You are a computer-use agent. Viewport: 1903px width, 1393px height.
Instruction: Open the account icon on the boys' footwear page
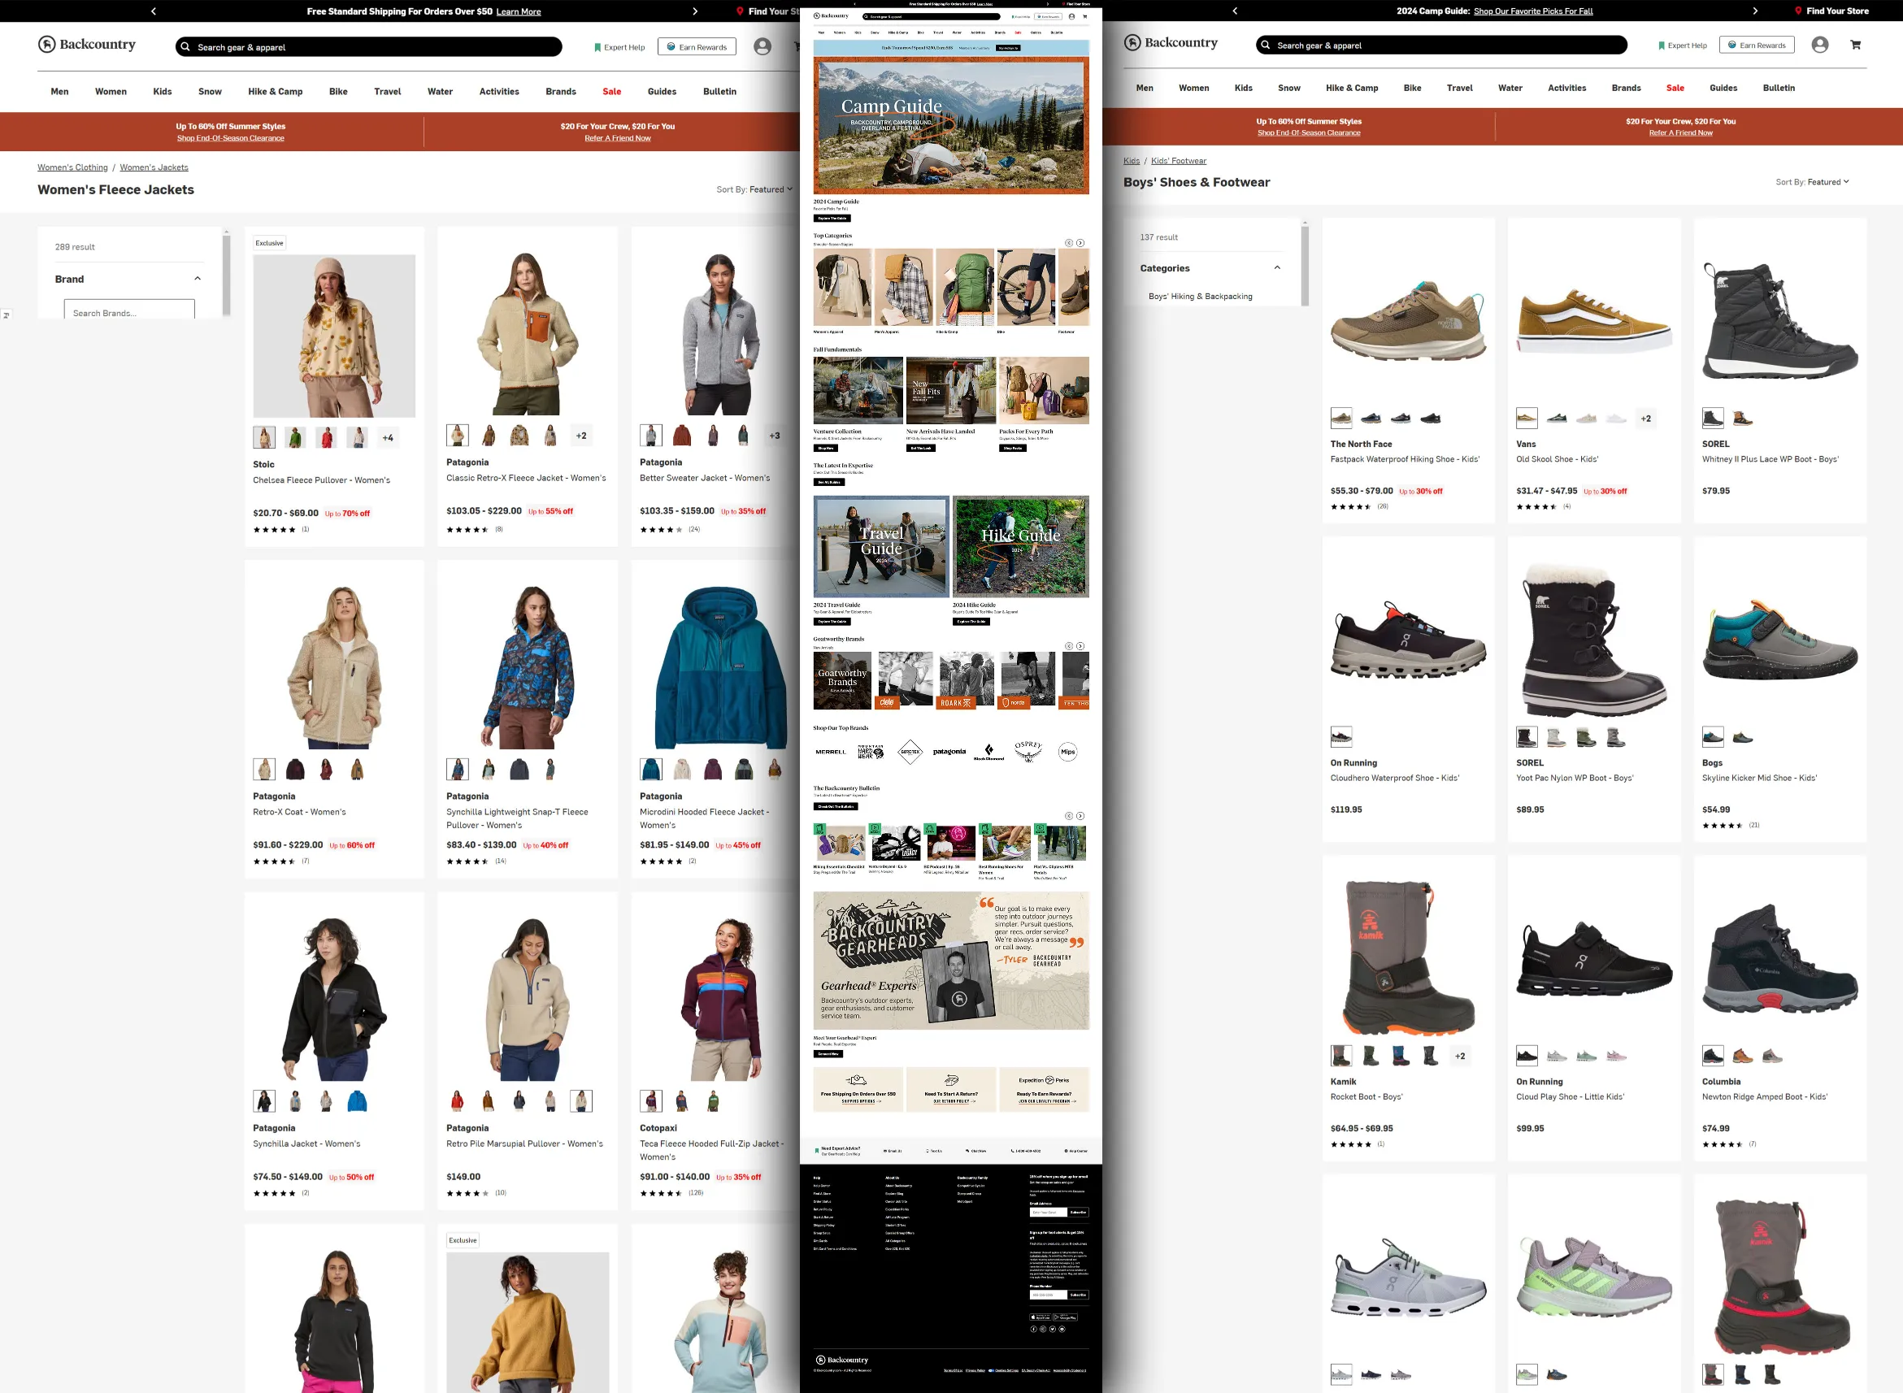(x=1819, y=45)
